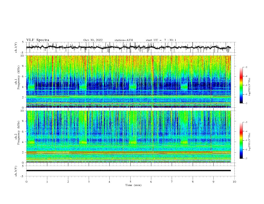The width and height of the screenshot is (264, 204).
Task: Click time axis tick label "7"
Action: click(x=172, y=182)
